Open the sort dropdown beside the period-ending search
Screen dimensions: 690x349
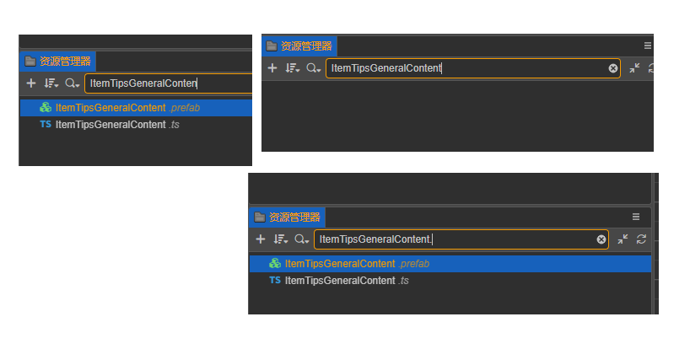click(281, 239)
